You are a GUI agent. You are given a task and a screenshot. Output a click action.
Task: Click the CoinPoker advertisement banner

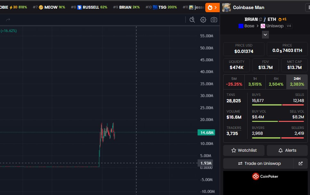click(x=265, y=183)
